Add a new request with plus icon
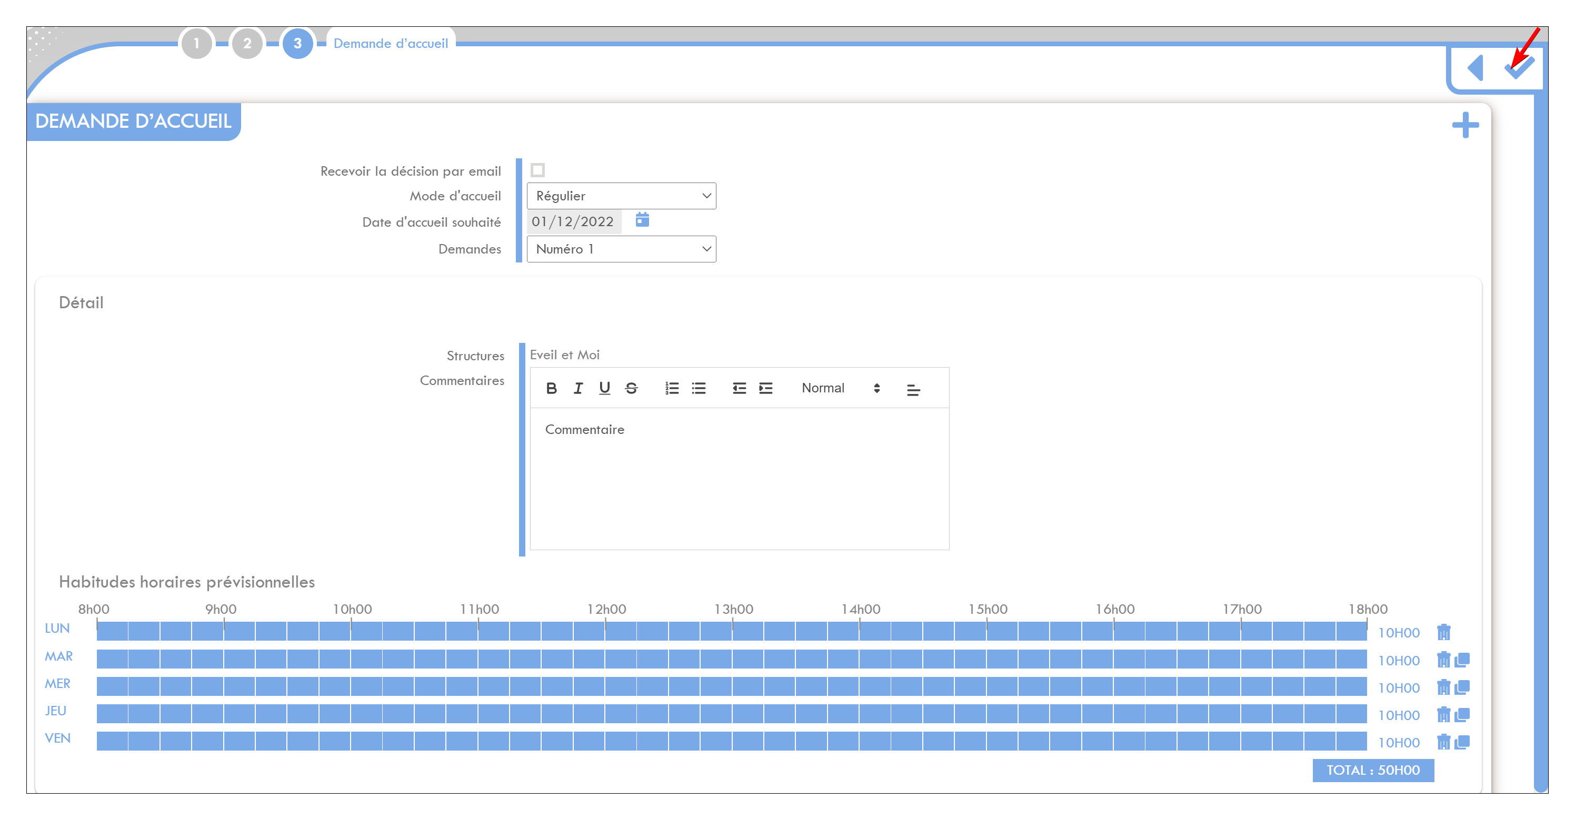The height and width of the screenshot is (820, 1575). click(x=1466, y=125)
